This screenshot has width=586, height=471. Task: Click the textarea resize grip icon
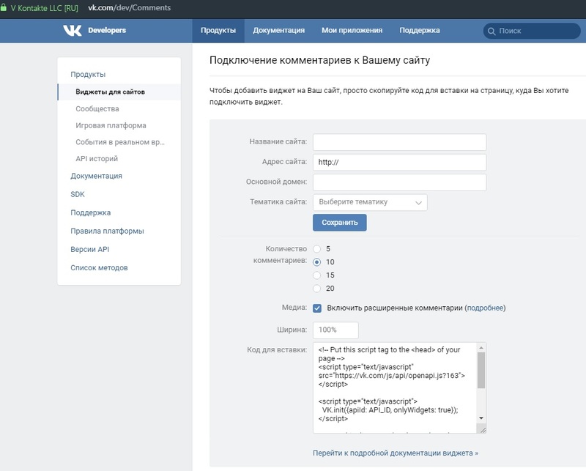pos(483,430)
